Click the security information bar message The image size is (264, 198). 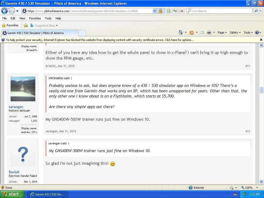tap(100, 40)
